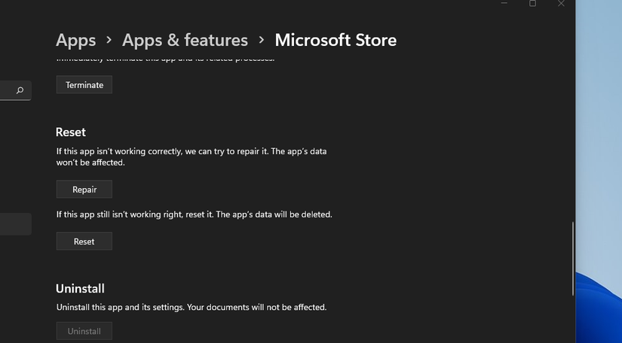Click the Microsoft Store page title
Viewport: 622px width, 343px height.
tap(336, 40)
